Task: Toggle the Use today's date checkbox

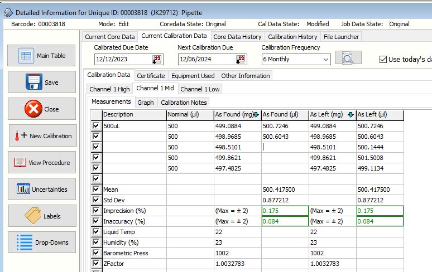Action: (383, 59)
